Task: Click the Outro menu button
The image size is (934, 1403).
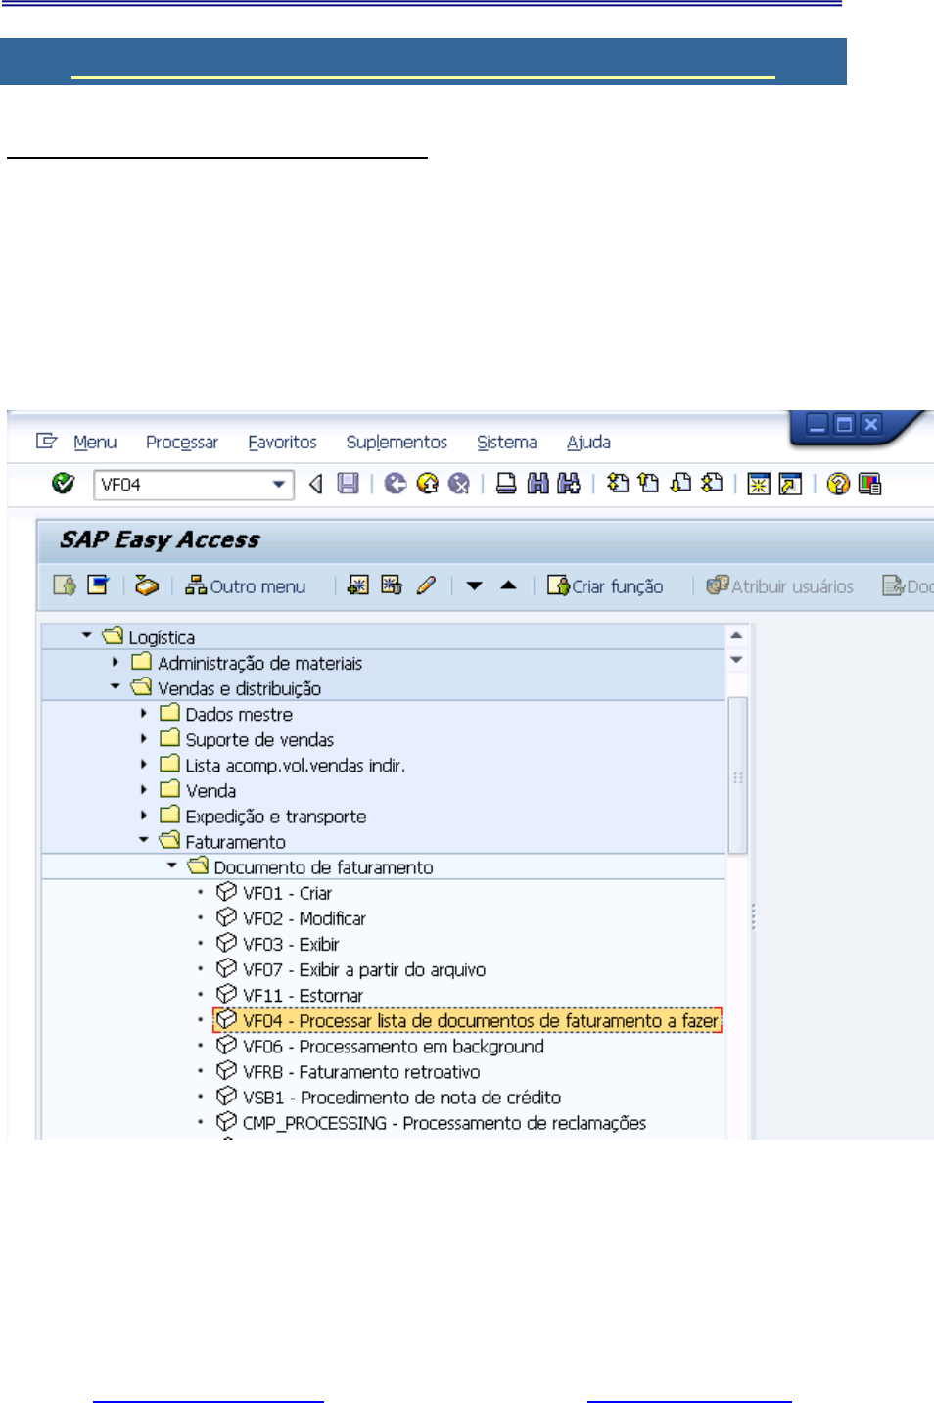Action: [x=246, y=586]
